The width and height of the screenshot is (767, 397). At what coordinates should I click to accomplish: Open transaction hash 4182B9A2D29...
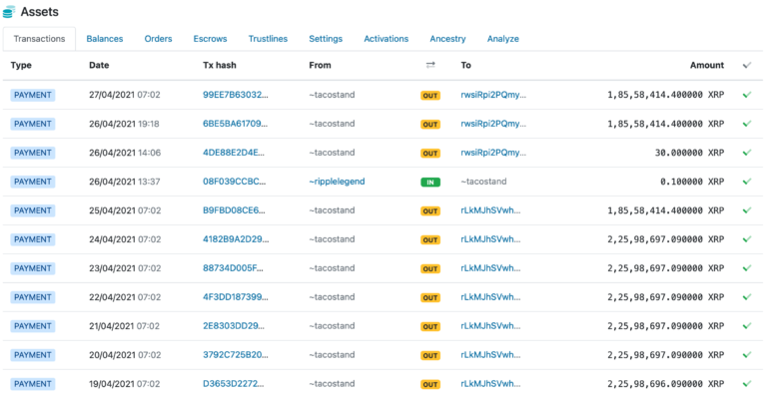[x=236, y=239]
